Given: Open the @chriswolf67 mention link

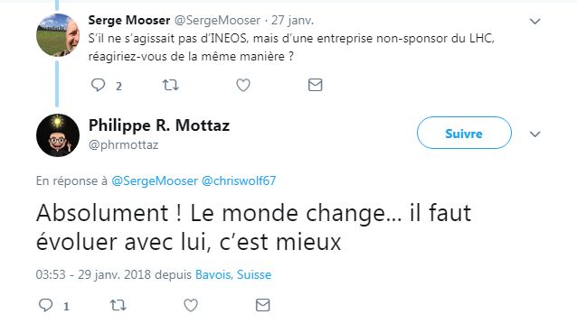Looking at the screenshot, I should [x=239, y=181].
